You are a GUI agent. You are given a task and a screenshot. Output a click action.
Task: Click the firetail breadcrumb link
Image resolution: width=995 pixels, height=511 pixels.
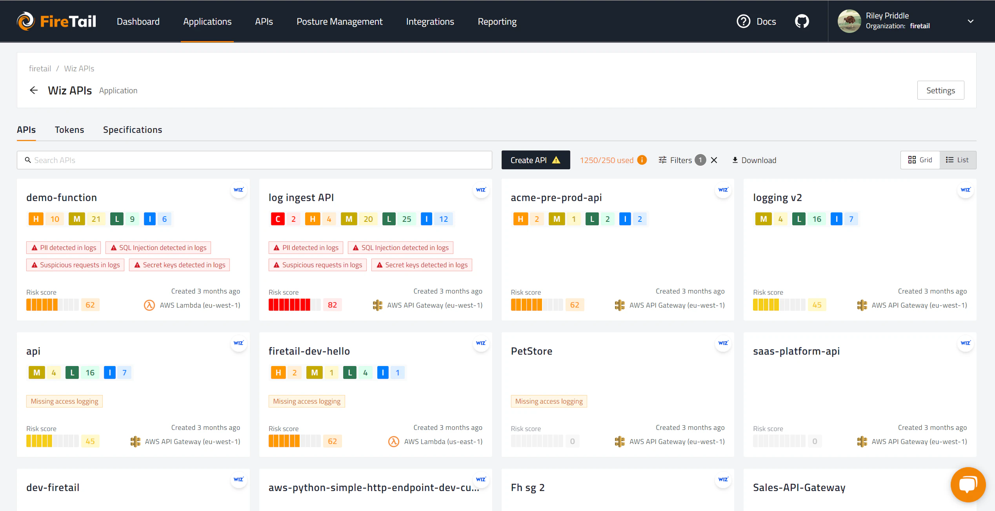coord(40,69)
